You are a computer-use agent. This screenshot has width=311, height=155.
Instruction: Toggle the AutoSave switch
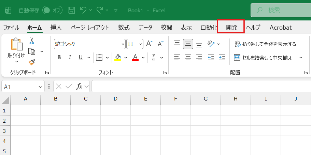pyautogui.click(x=52, y=10)
